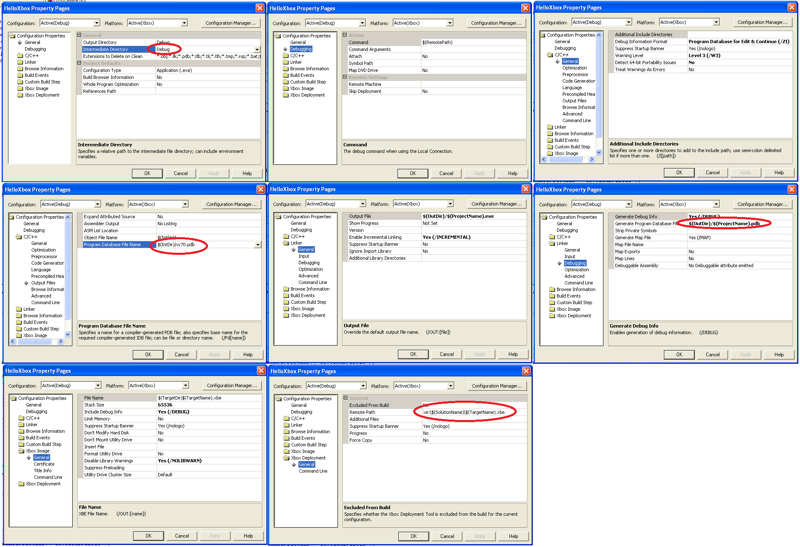Select Optimization under Linker in the Generate Debug Info window
This screenshot has width=800, height=547.
point(576,270)
